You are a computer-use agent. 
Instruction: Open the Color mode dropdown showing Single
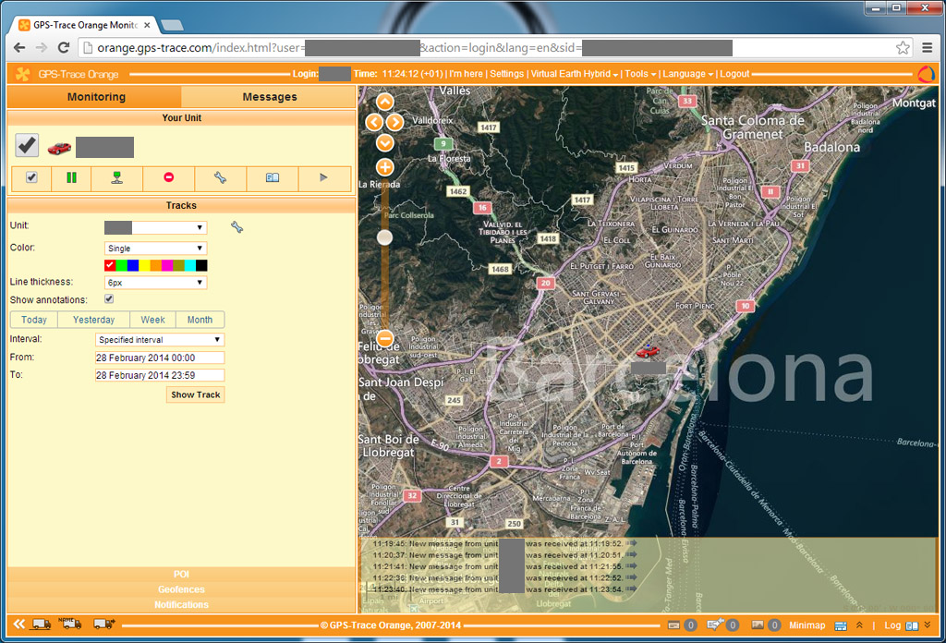(x=155, y=248)
